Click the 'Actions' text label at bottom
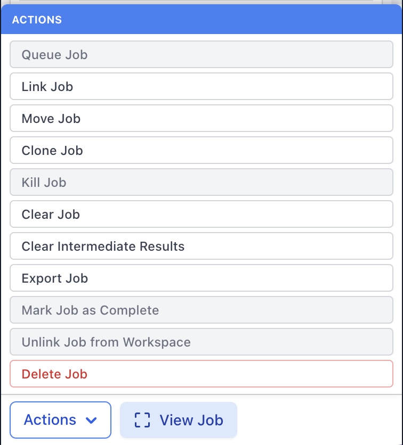 click(50, 420)
